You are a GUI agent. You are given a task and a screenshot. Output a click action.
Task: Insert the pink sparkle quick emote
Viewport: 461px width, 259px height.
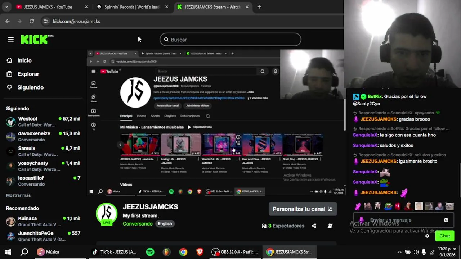point(357,206)
